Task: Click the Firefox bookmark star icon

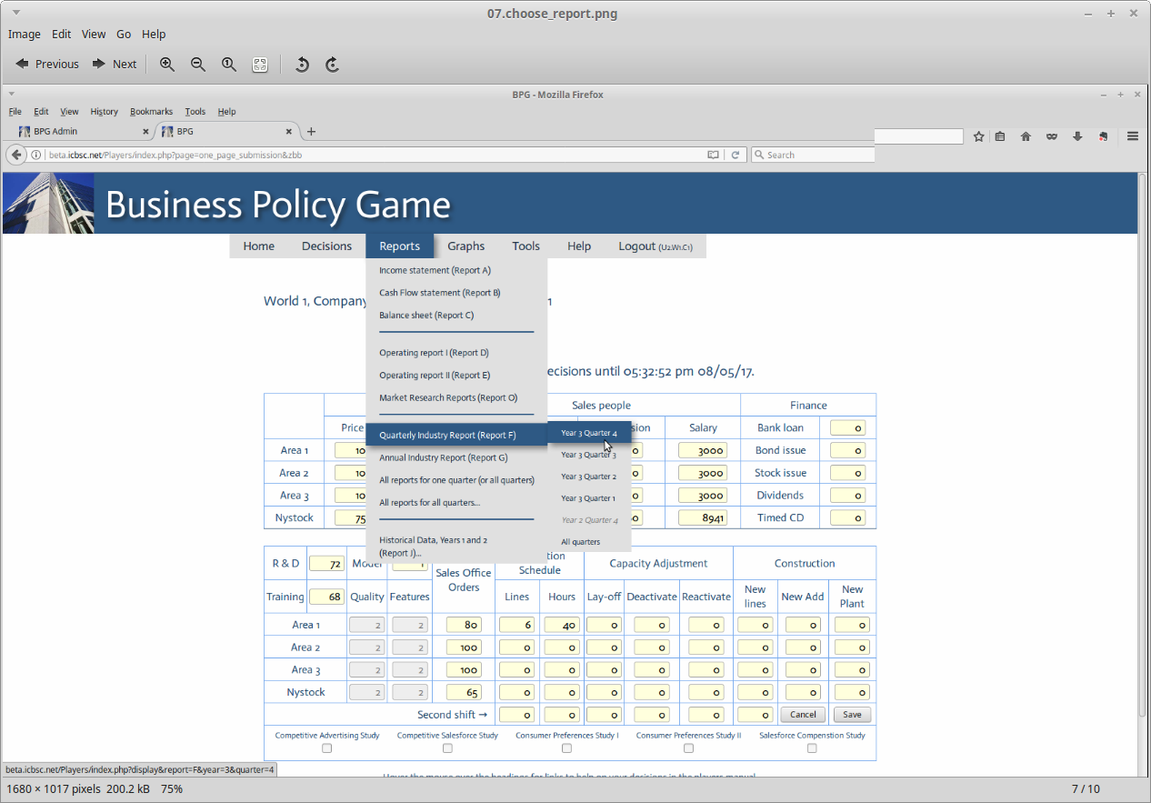Action: tap(978, 136)
